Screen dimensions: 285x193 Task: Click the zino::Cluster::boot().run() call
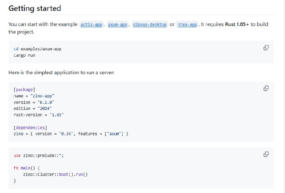(x=55, y=174)
